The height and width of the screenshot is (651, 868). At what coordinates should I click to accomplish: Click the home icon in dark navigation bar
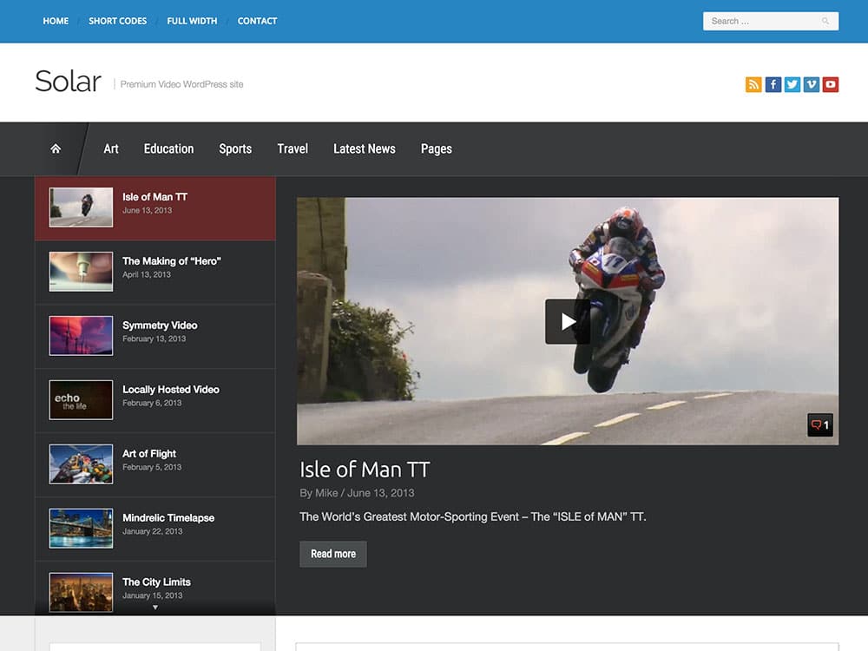(x=56, y=149)
